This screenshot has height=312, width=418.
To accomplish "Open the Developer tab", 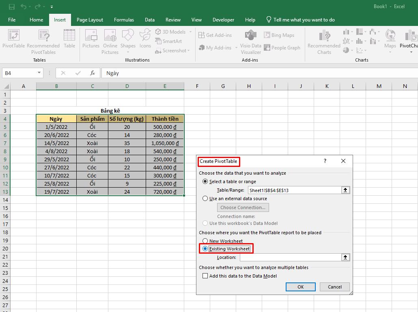I will [223, 19].
